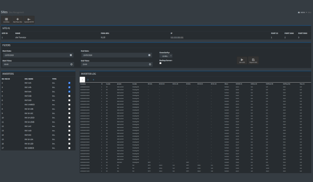This screenshot has width=313, height=182.
Task: Open the List Sites toolbar button
Action: pyautogui.click(x=6, y=20)
